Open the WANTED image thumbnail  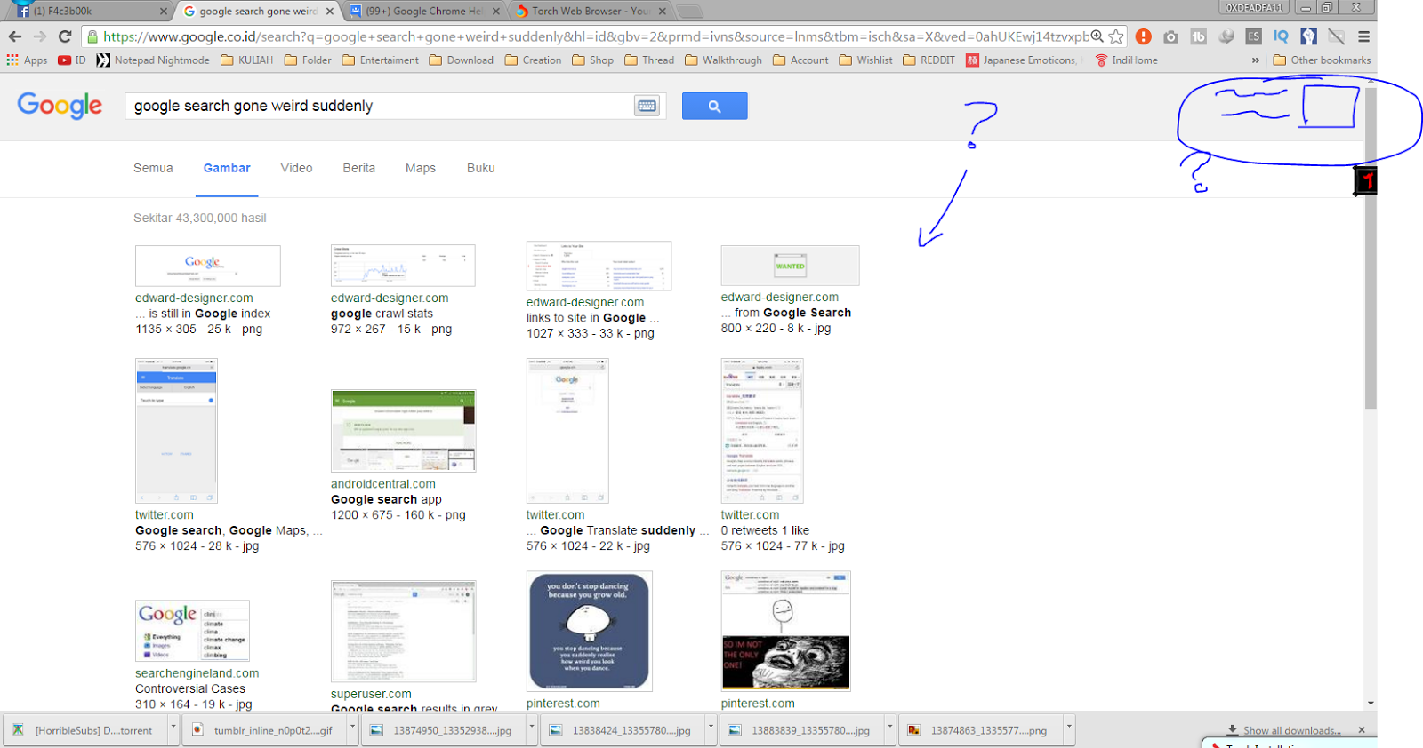790,265
